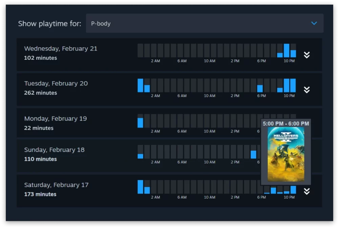Click "110 minutes" under Sunday, February 18
The image size is (339, 228).
pos(41,159)
